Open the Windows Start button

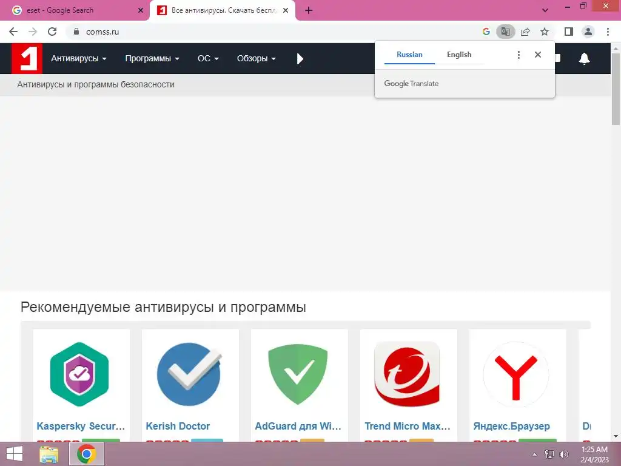coord(15,454)
